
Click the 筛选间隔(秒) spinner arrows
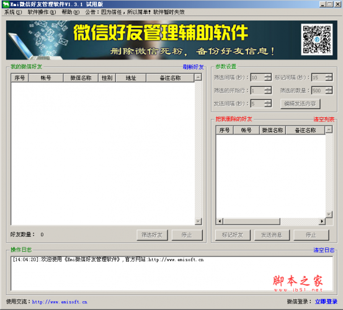point(268,77)
